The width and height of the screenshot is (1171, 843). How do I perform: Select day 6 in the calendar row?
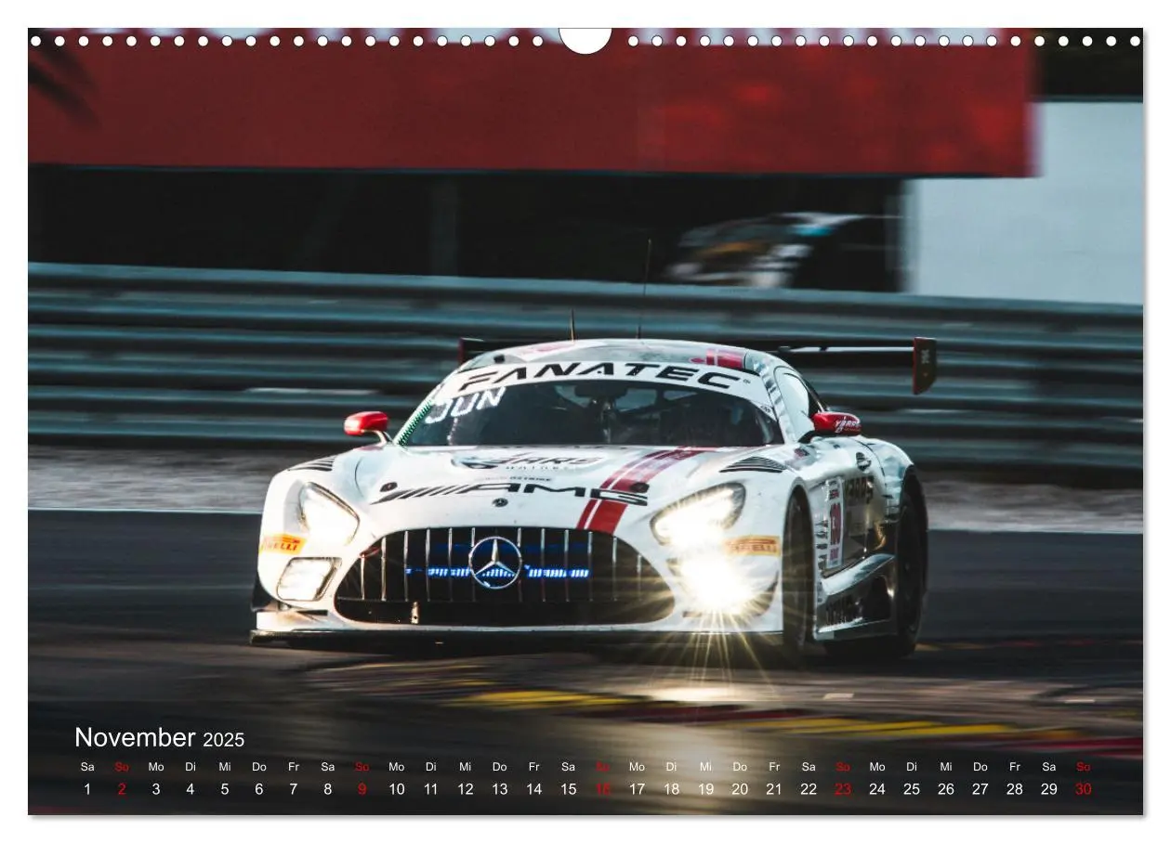(x=259, y=789)
